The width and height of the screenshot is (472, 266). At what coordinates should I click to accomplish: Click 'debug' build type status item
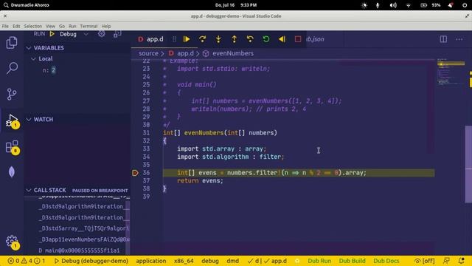209,261
